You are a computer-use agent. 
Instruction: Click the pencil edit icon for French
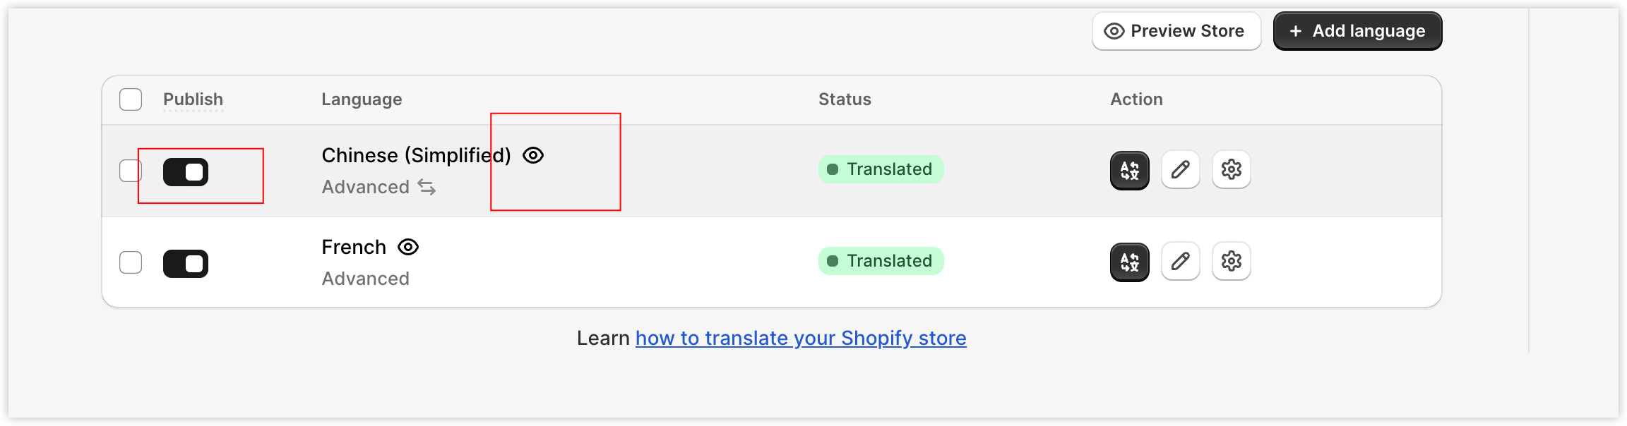1181,262
